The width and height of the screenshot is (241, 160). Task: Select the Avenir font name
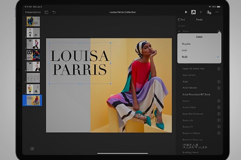point(186,101)
